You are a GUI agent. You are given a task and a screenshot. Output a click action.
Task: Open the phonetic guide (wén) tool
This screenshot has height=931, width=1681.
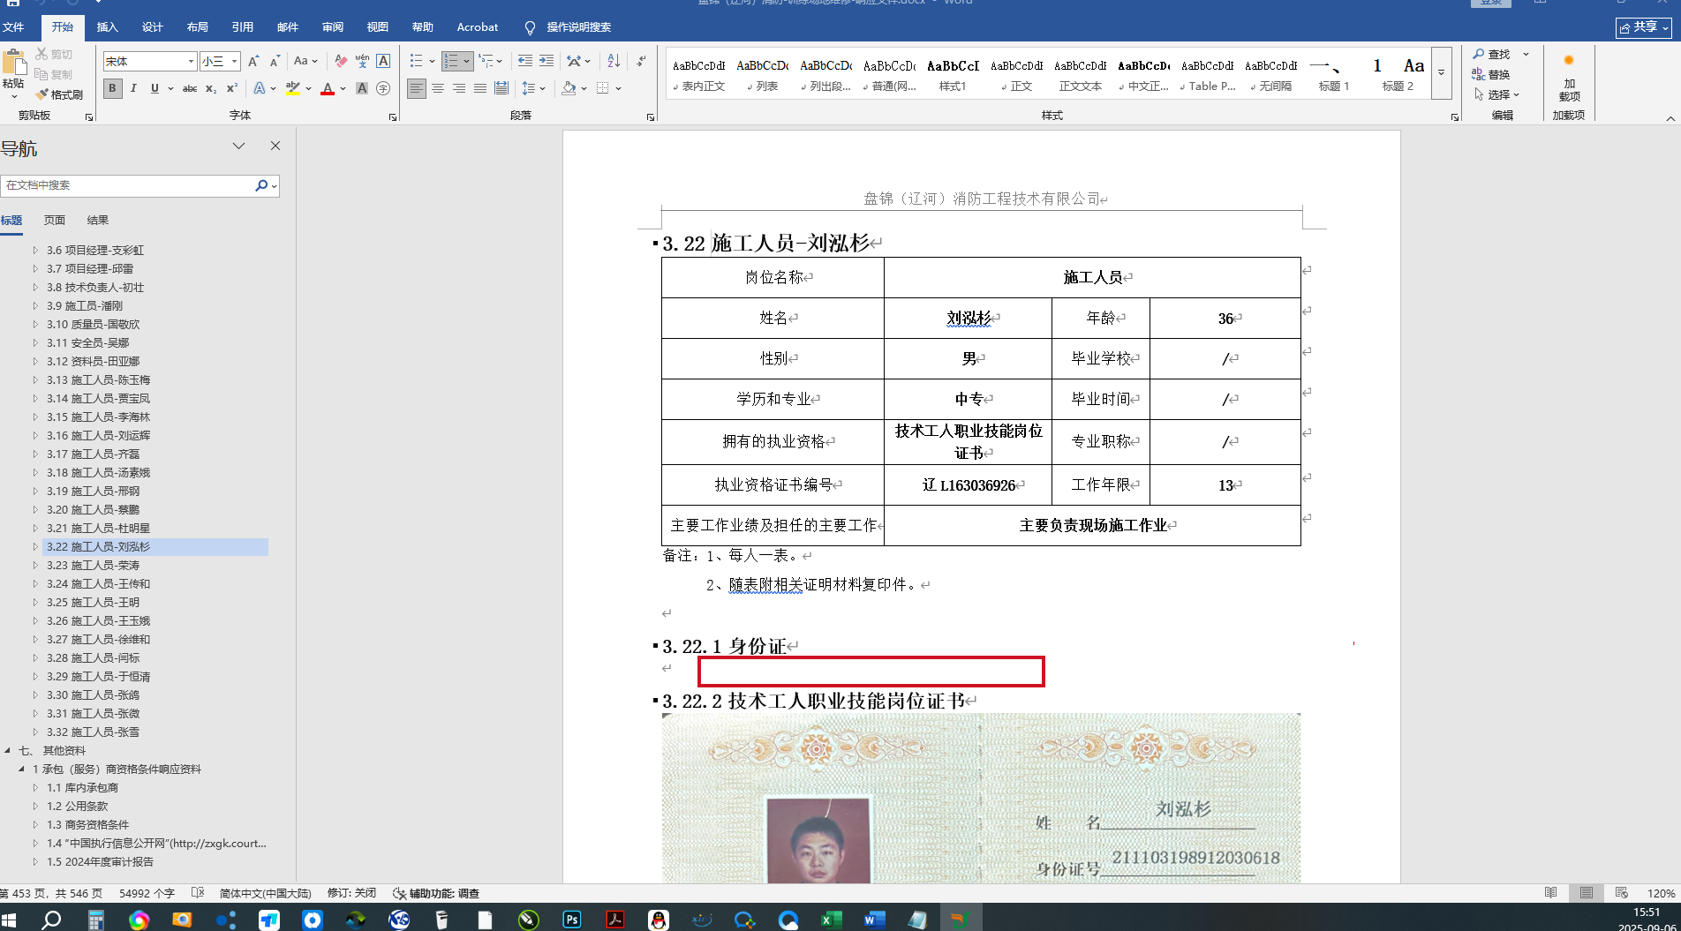click(x=362, y=61)
